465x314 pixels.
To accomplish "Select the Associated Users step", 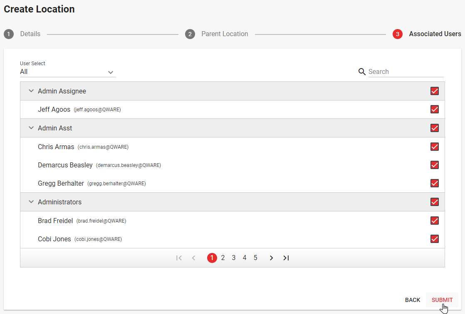I will pyautogui.click(x=435, y=34).
